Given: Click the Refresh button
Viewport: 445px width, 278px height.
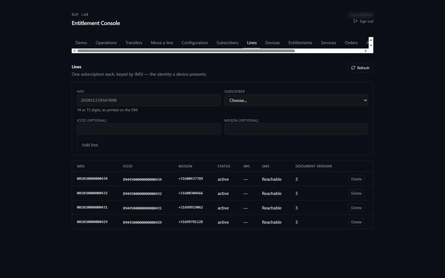Looking at the screenshot, I should [x=360, y=68].
